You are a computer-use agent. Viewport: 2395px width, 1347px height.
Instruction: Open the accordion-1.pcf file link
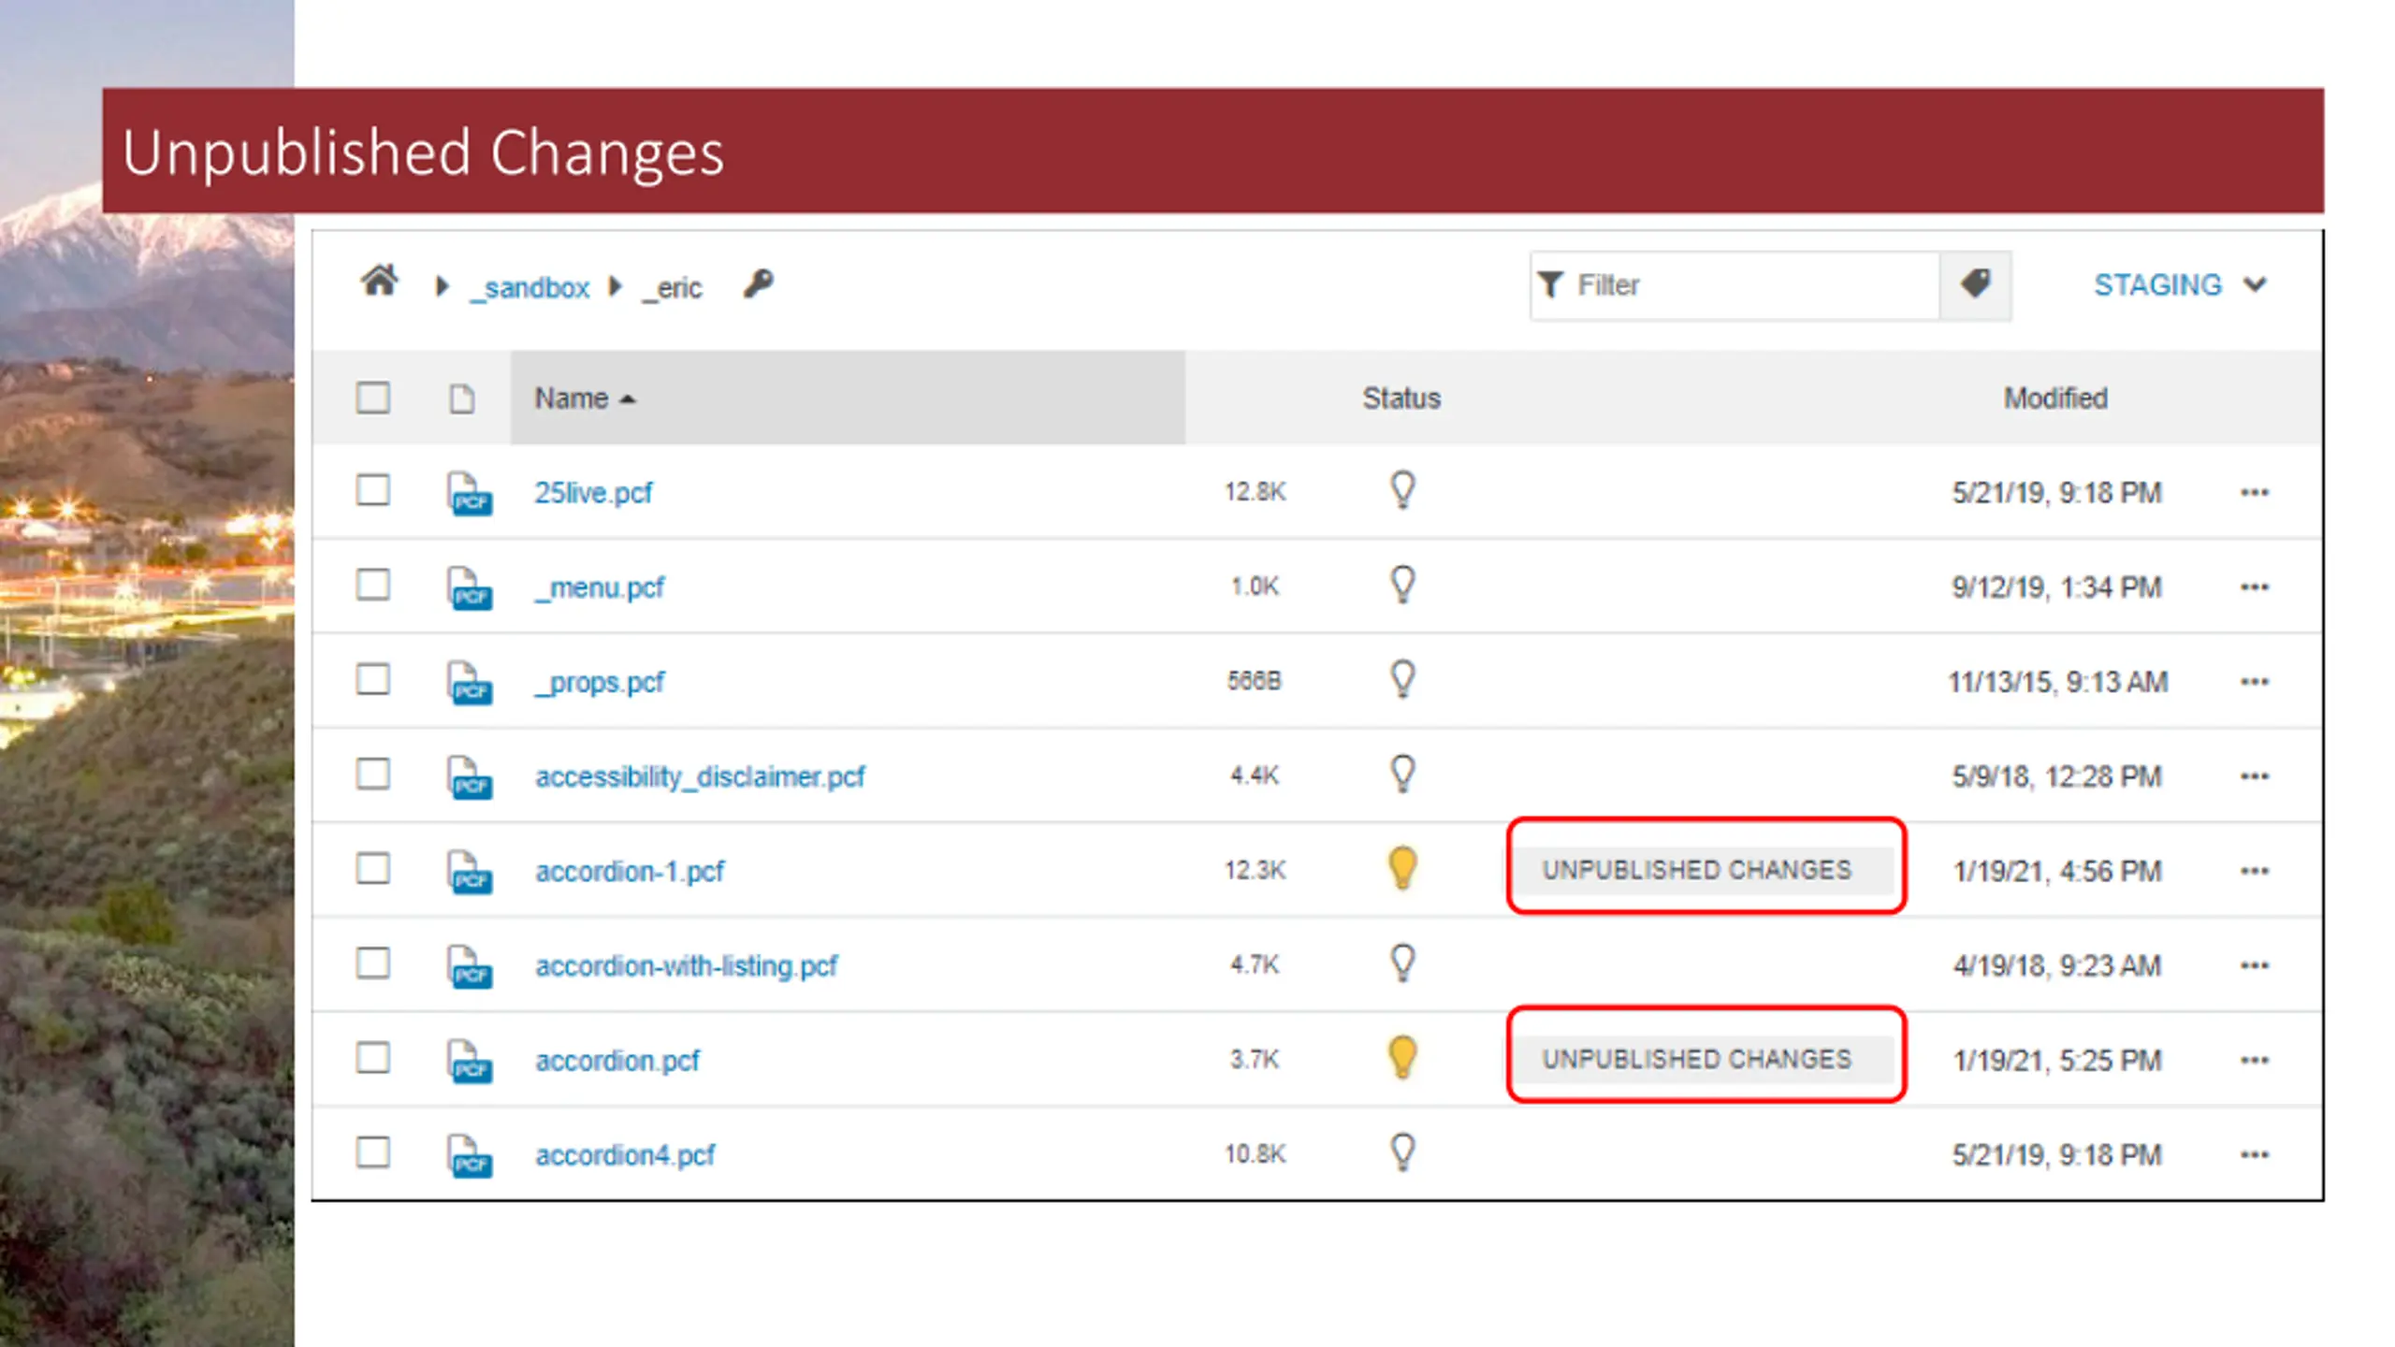630,872
